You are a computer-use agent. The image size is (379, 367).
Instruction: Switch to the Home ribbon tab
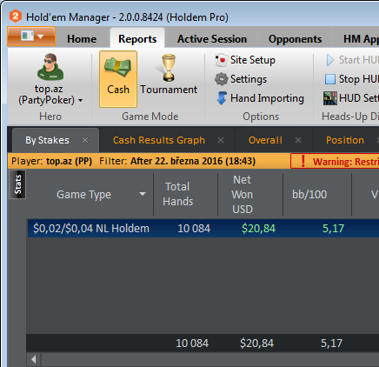[x=82, y=39]
